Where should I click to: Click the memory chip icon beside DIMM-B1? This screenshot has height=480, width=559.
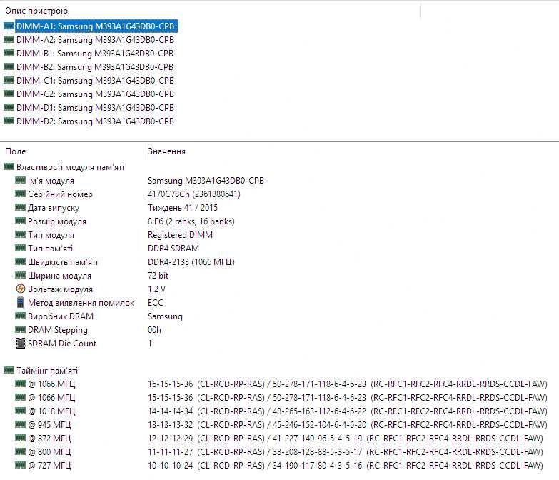(x=9, y=53)
